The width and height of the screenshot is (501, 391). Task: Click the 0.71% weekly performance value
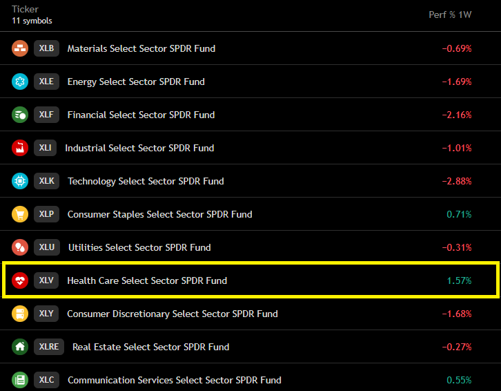pos(459,214)
